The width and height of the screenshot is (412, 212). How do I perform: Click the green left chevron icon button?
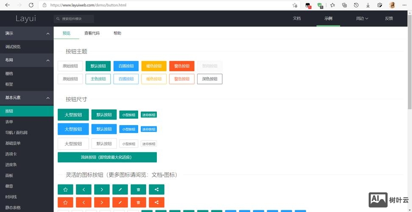coord(84,190)
